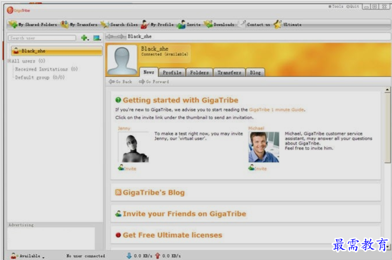Viewport: 392px width, 260px height.
Task: Click the Search files toolbar icon
Action: tap(119, 25)
